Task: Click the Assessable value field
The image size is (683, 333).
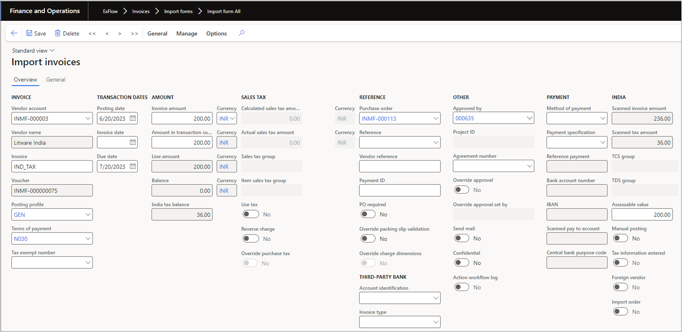Action: [x=642, y=215]
